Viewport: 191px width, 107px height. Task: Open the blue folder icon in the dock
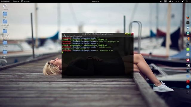pyautogui.click(x=188, y=76)
